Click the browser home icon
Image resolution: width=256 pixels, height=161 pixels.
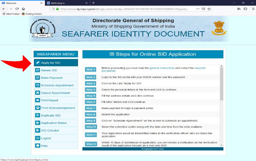click(x=23, y=9)
